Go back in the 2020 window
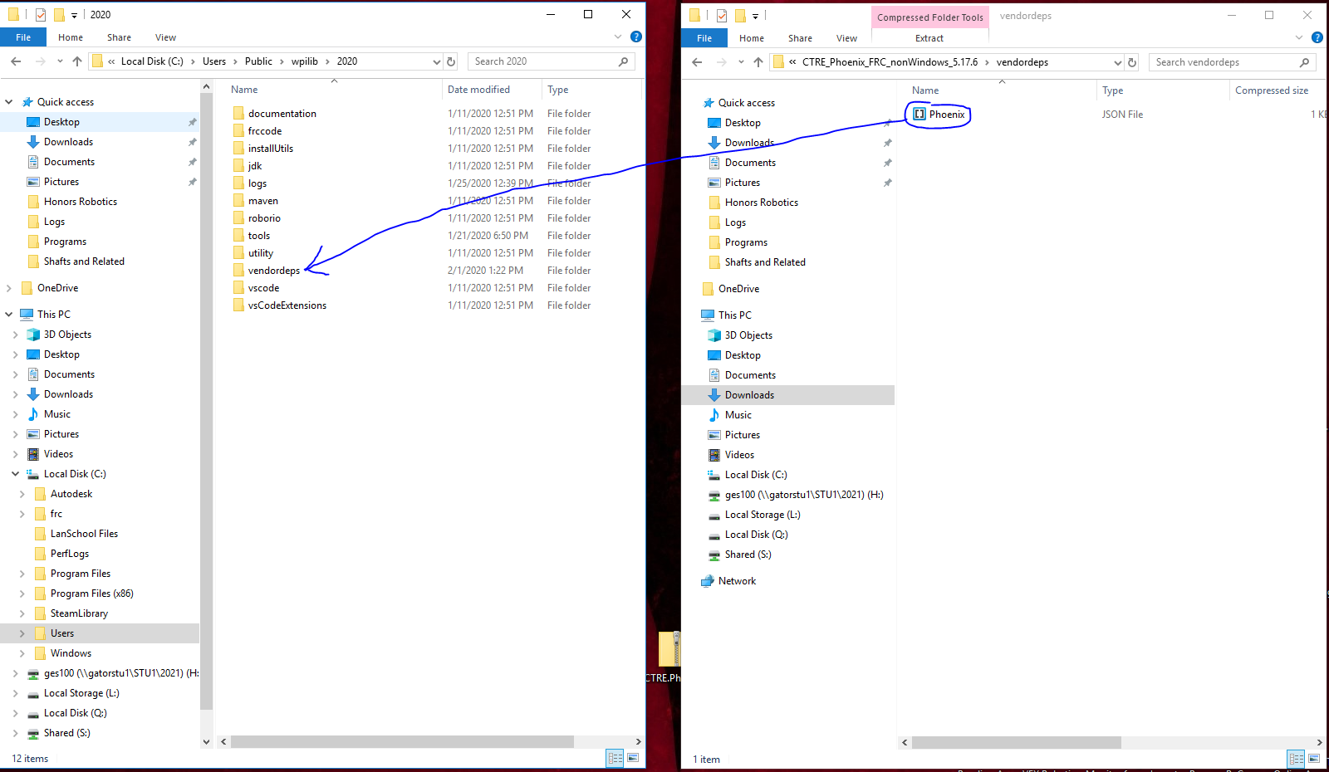Viewport: 1329px width, 772px height. pos(16,61)
